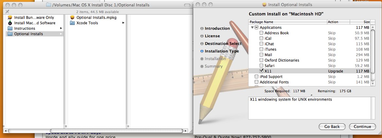The image size is (382, 138).
Task: Expand the Xcode Tools folder arrow
Action: [x=124, y=23]
